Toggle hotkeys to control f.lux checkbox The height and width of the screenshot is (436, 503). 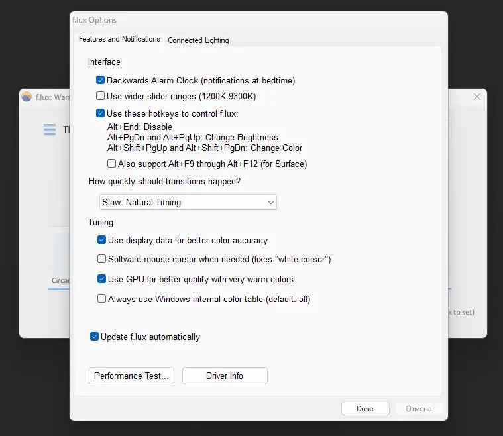pos(101,113)
